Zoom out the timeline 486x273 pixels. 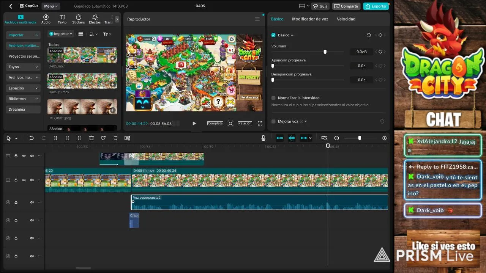[336, 138]
